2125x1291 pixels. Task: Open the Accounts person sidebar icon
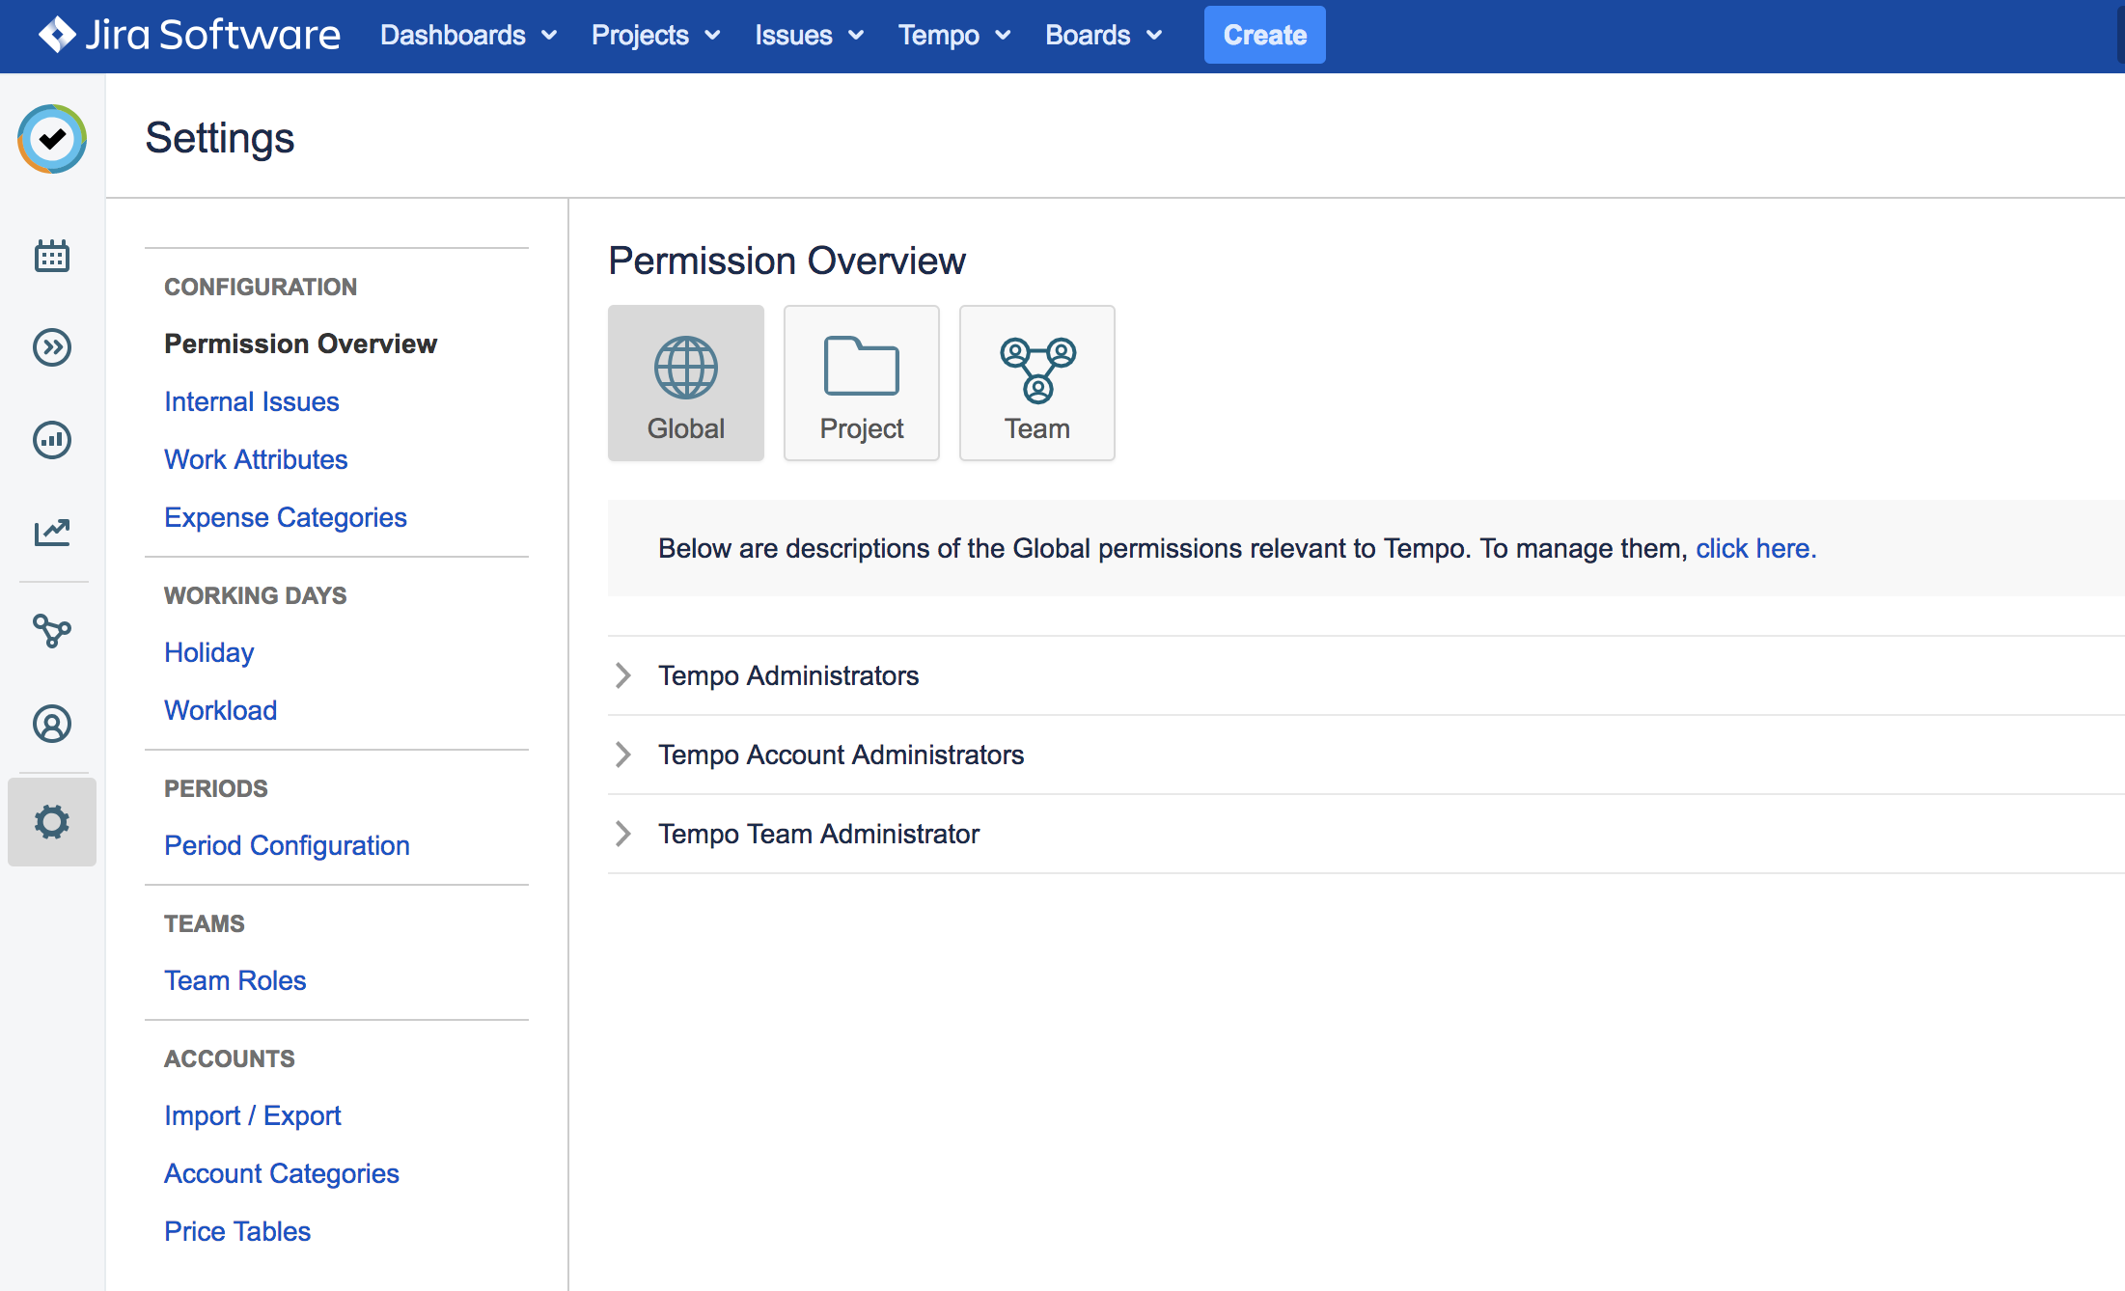[x=52, y=724]
